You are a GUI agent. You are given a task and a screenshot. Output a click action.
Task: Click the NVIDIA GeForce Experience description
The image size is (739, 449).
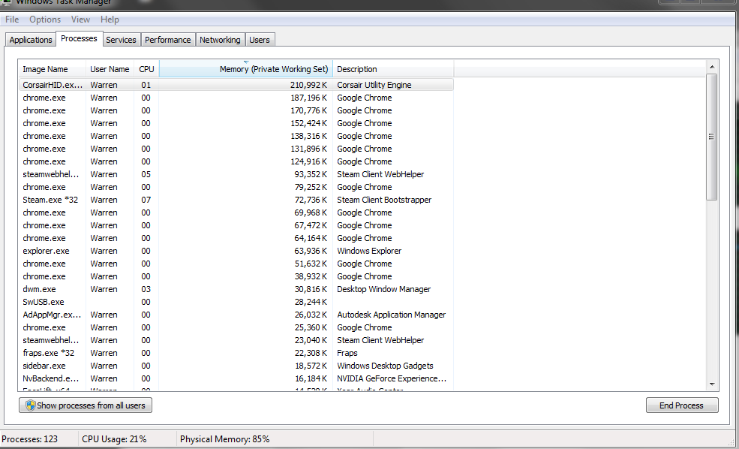point(392,378)
